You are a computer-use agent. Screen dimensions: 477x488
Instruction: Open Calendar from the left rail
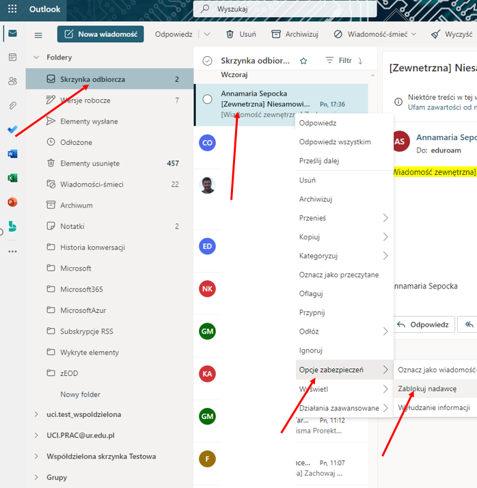[12, 57]
